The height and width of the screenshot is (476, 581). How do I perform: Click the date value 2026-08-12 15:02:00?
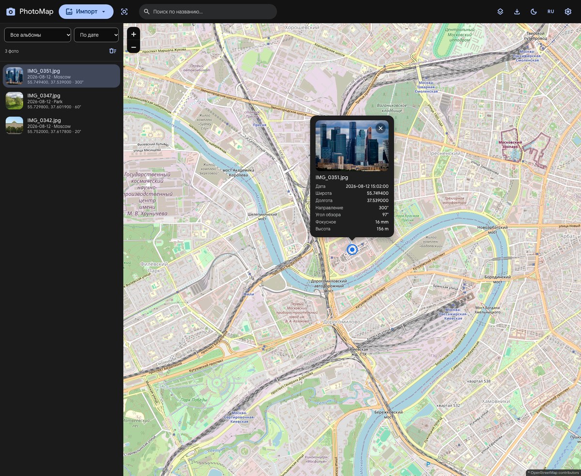pos(367,186)
